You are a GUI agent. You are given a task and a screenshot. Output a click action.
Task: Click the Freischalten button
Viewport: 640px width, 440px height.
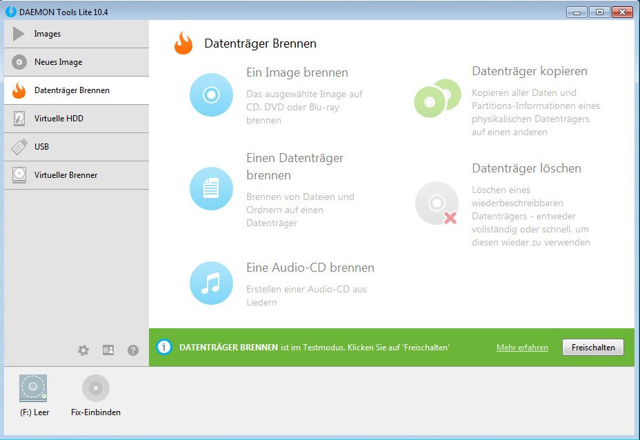coord(592,348)
